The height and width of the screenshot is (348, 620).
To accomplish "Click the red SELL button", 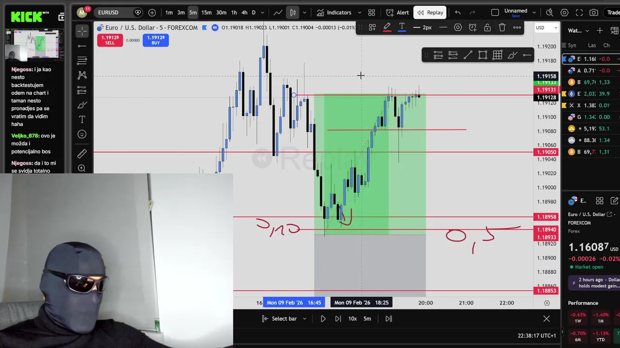I will point(110,40).
